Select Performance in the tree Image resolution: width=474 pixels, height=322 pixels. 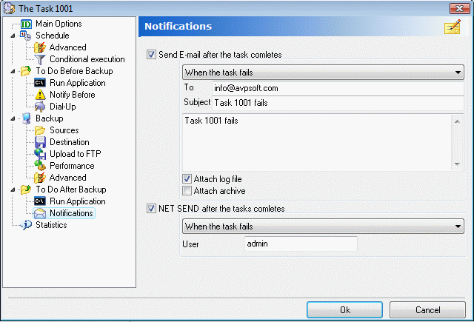tap(72, 166)
